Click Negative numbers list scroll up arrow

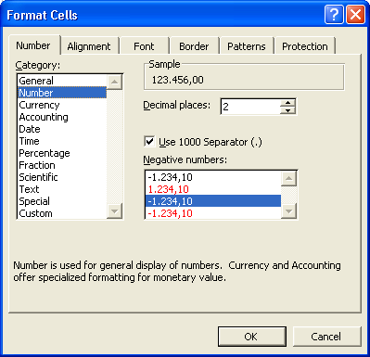pyautogui.click(x=288, y=178)
